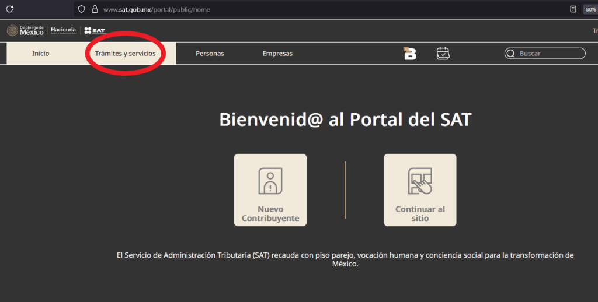The image size is (598, 302).
Task: Open the Buzón Tributario 'B' icon
Action: click(x=410, y=54)
